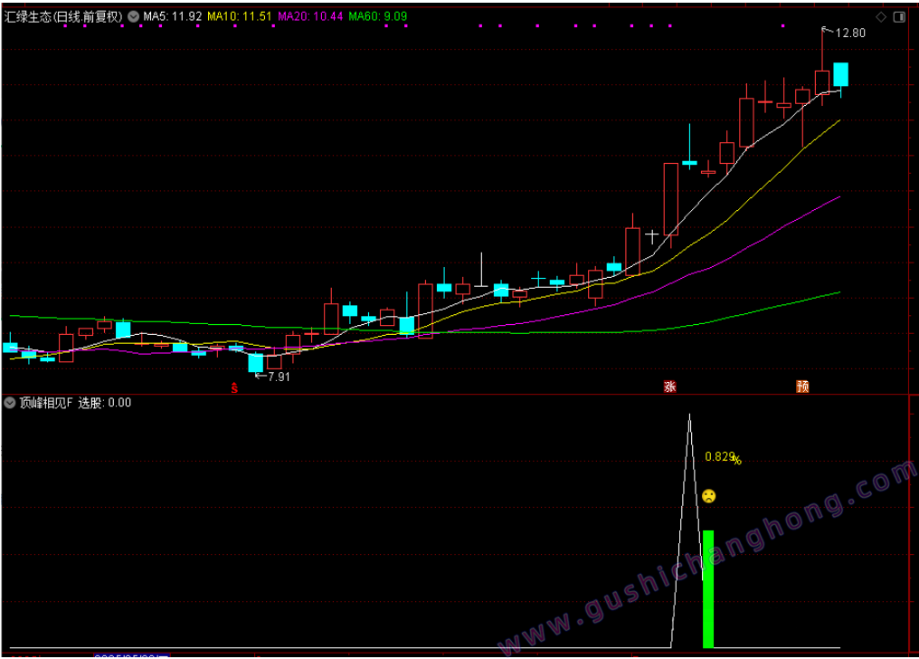919x659 pixels.
Task: Toggle the side panel layout icon
Action: click(899, 17)
